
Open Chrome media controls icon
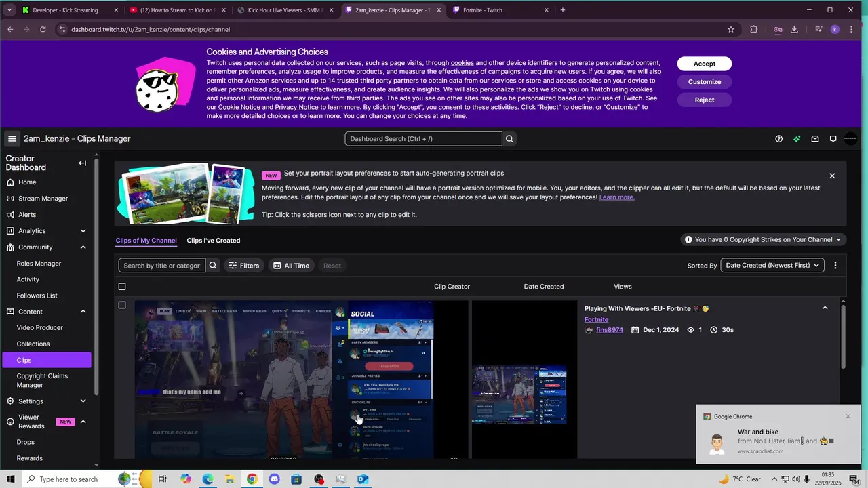pos(818,29)
